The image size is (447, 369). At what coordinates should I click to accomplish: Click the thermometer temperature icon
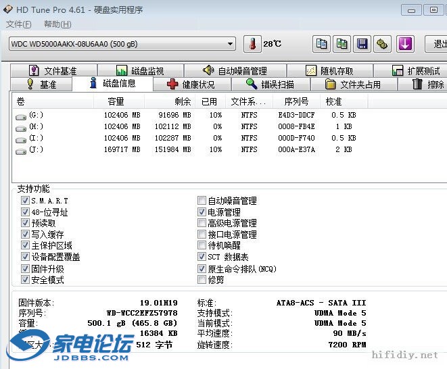click(252, 44)
